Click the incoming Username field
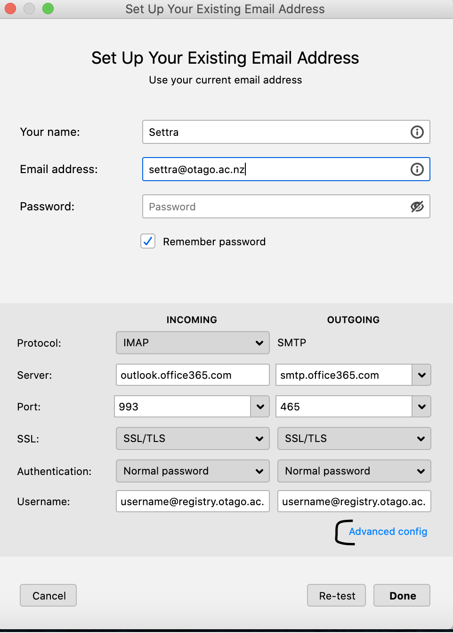 [x=193, y=501]
